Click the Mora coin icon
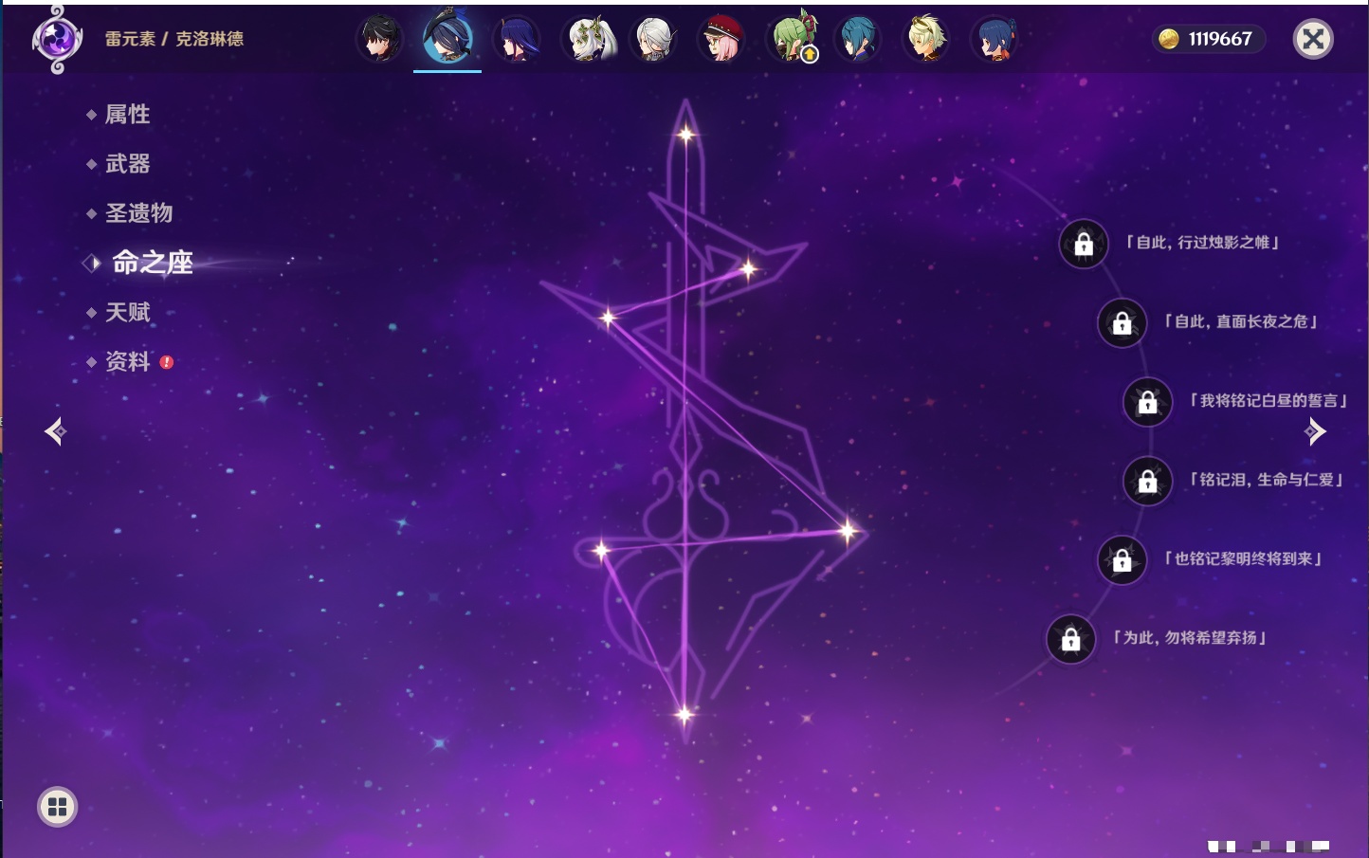The width and height of the screenshot is (1369, 858). pyautogui.click(x=1169, y=39)
